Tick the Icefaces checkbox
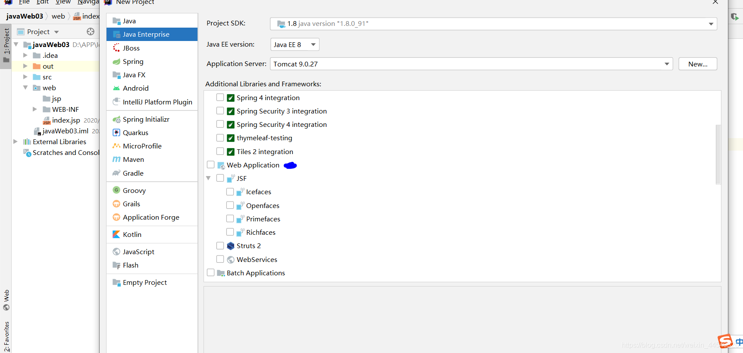Image resolution: width=743 pixels, height=353 pixels. tap(230, 192)
